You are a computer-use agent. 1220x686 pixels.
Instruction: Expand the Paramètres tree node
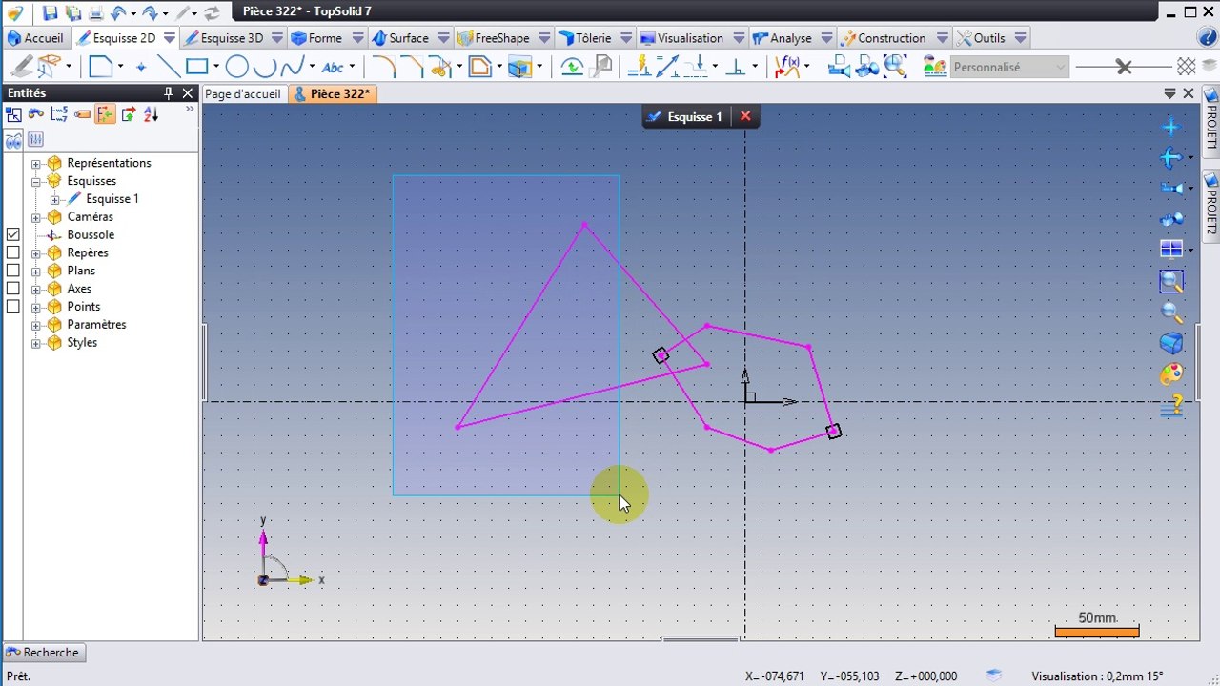click(x=36, y=325)
